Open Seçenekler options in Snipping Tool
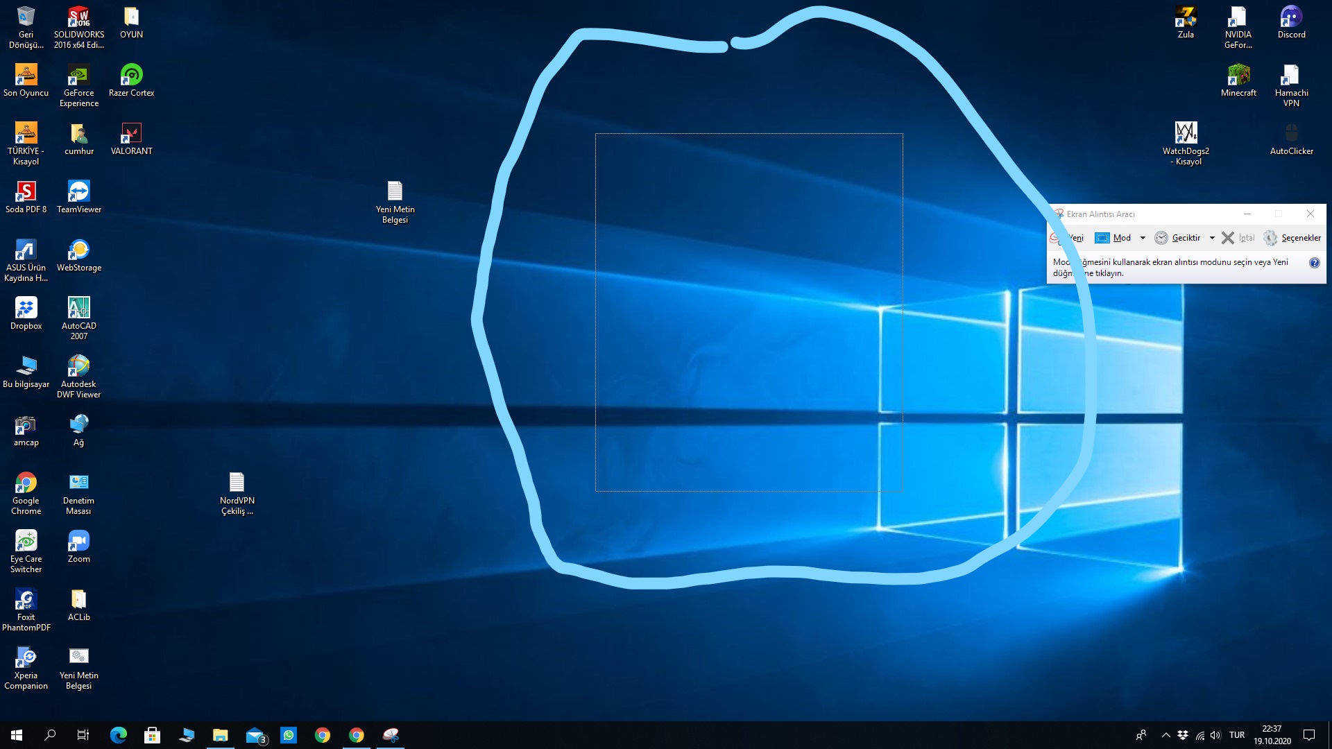 click(x=1292, y=238)
